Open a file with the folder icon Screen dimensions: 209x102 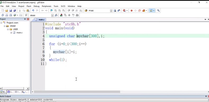coord(7,11)
